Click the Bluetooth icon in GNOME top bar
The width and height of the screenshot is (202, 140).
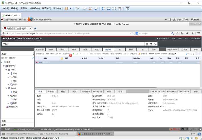pyautogui.click(x=170, y=19)
